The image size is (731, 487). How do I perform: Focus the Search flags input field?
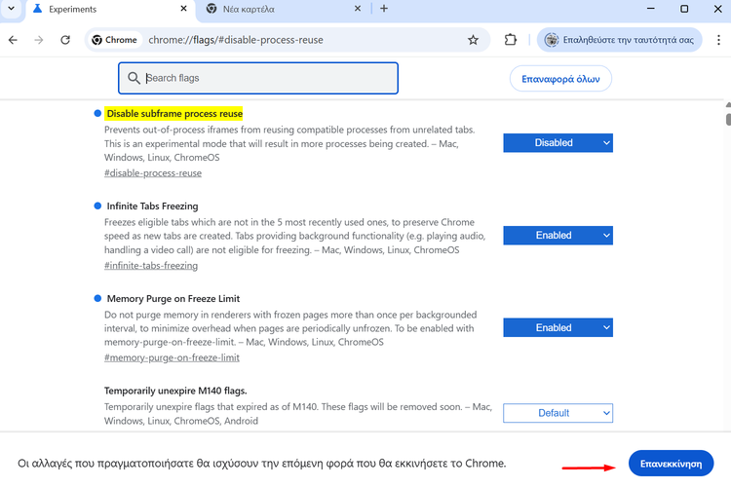(x=263, y=78)
